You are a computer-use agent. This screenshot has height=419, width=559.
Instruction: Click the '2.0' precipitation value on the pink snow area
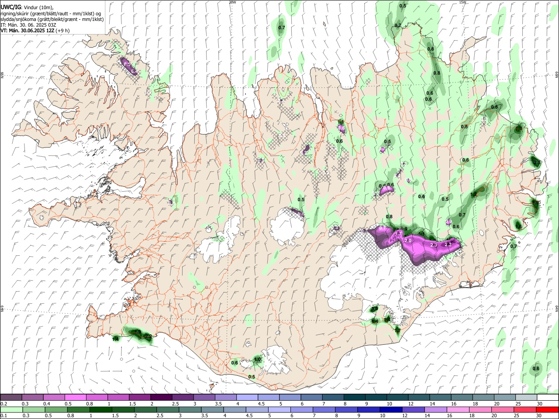coord(409,240)
